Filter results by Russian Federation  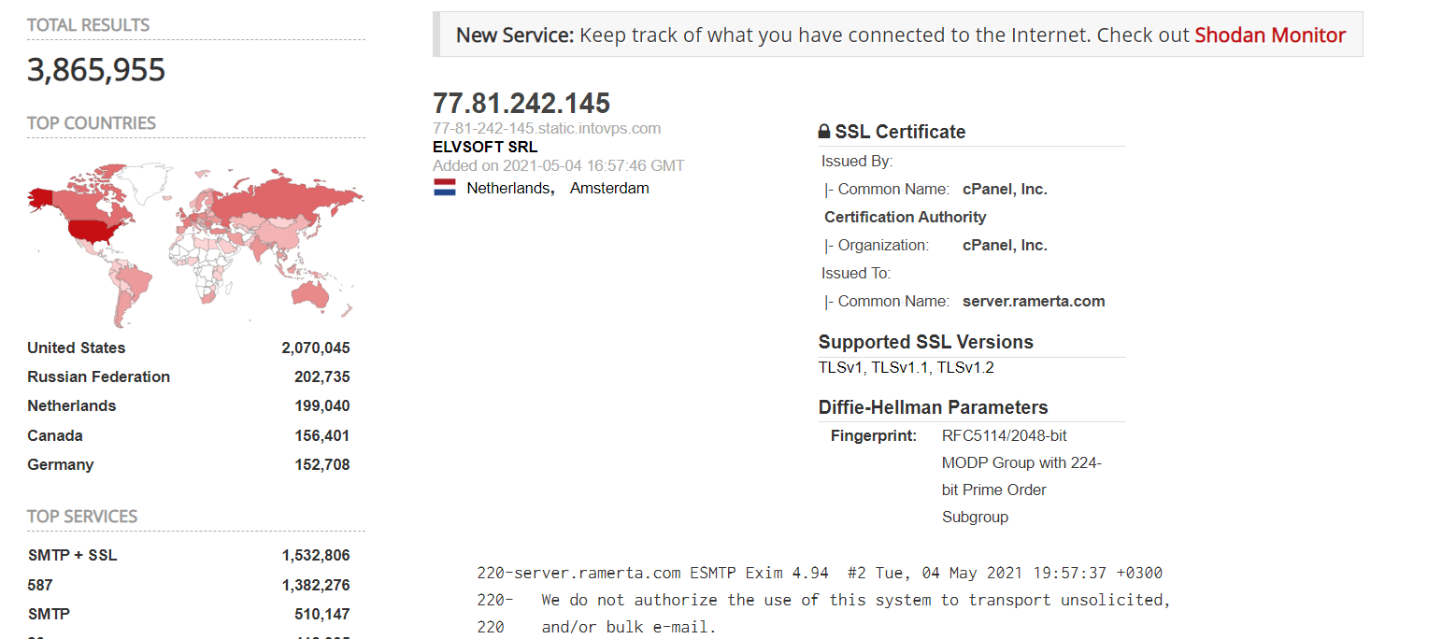99,376
